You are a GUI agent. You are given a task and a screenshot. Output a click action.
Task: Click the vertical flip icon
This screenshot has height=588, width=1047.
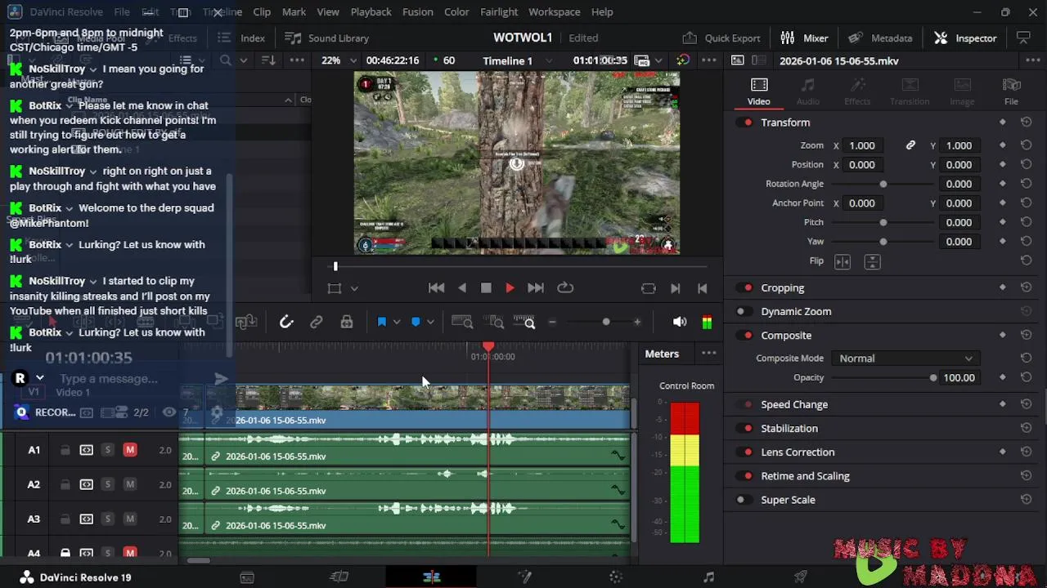point(872,261)
